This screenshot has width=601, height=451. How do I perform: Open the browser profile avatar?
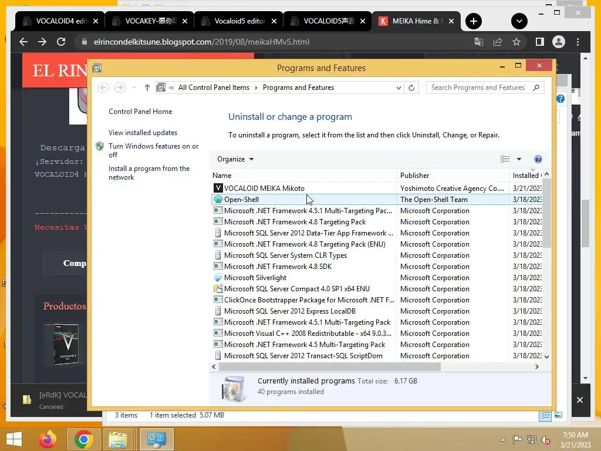[x=559, y=42]
